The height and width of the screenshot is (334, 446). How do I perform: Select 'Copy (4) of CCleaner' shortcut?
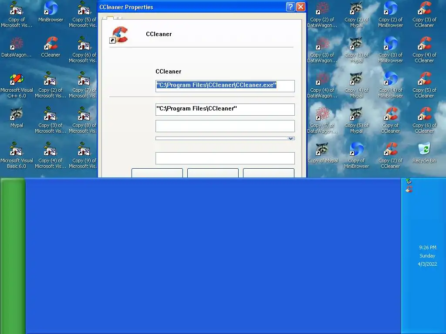[424, 50]
